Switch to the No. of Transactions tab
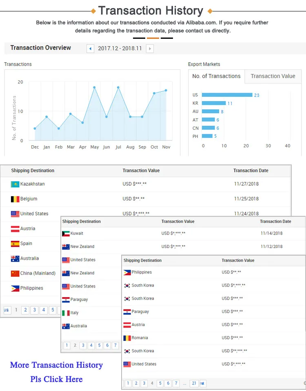Viewport: 306px width, 391px height. pos(216,76)
